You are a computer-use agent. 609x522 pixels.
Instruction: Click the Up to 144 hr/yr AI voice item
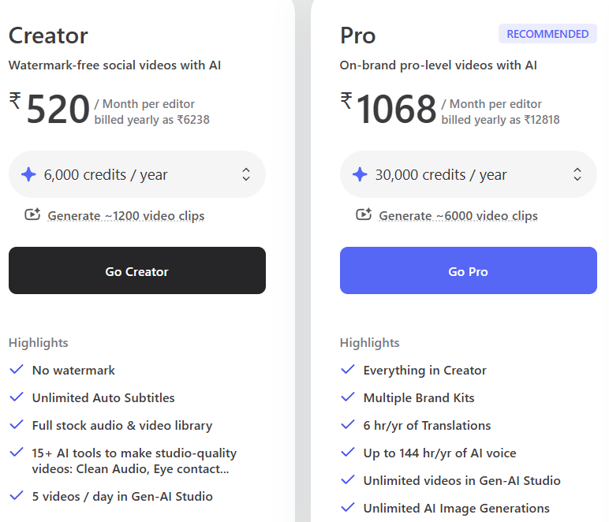tap(439, 453)
